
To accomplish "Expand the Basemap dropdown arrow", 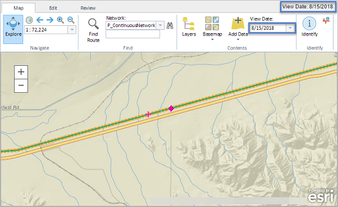I will pos(212,39).
